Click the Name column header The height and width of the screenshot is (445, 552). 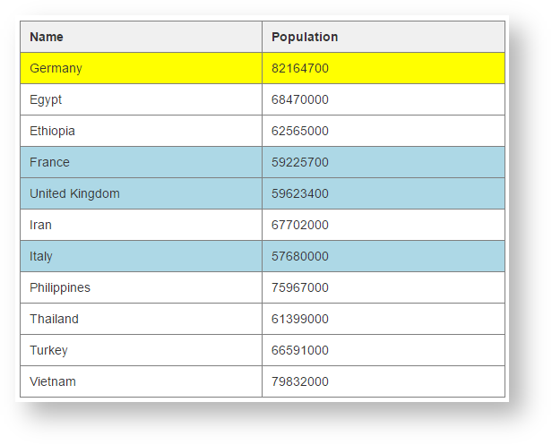pyautogui.click(x=47, y=37)
